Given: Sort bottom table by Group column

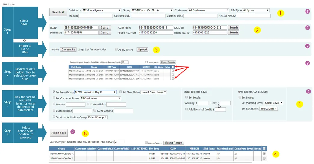Looking at the screenshot, I should click(x=62, y=149).
